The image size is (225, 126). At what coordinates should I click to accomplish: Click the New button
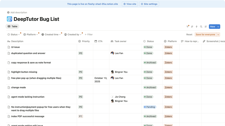click(213, 27)
